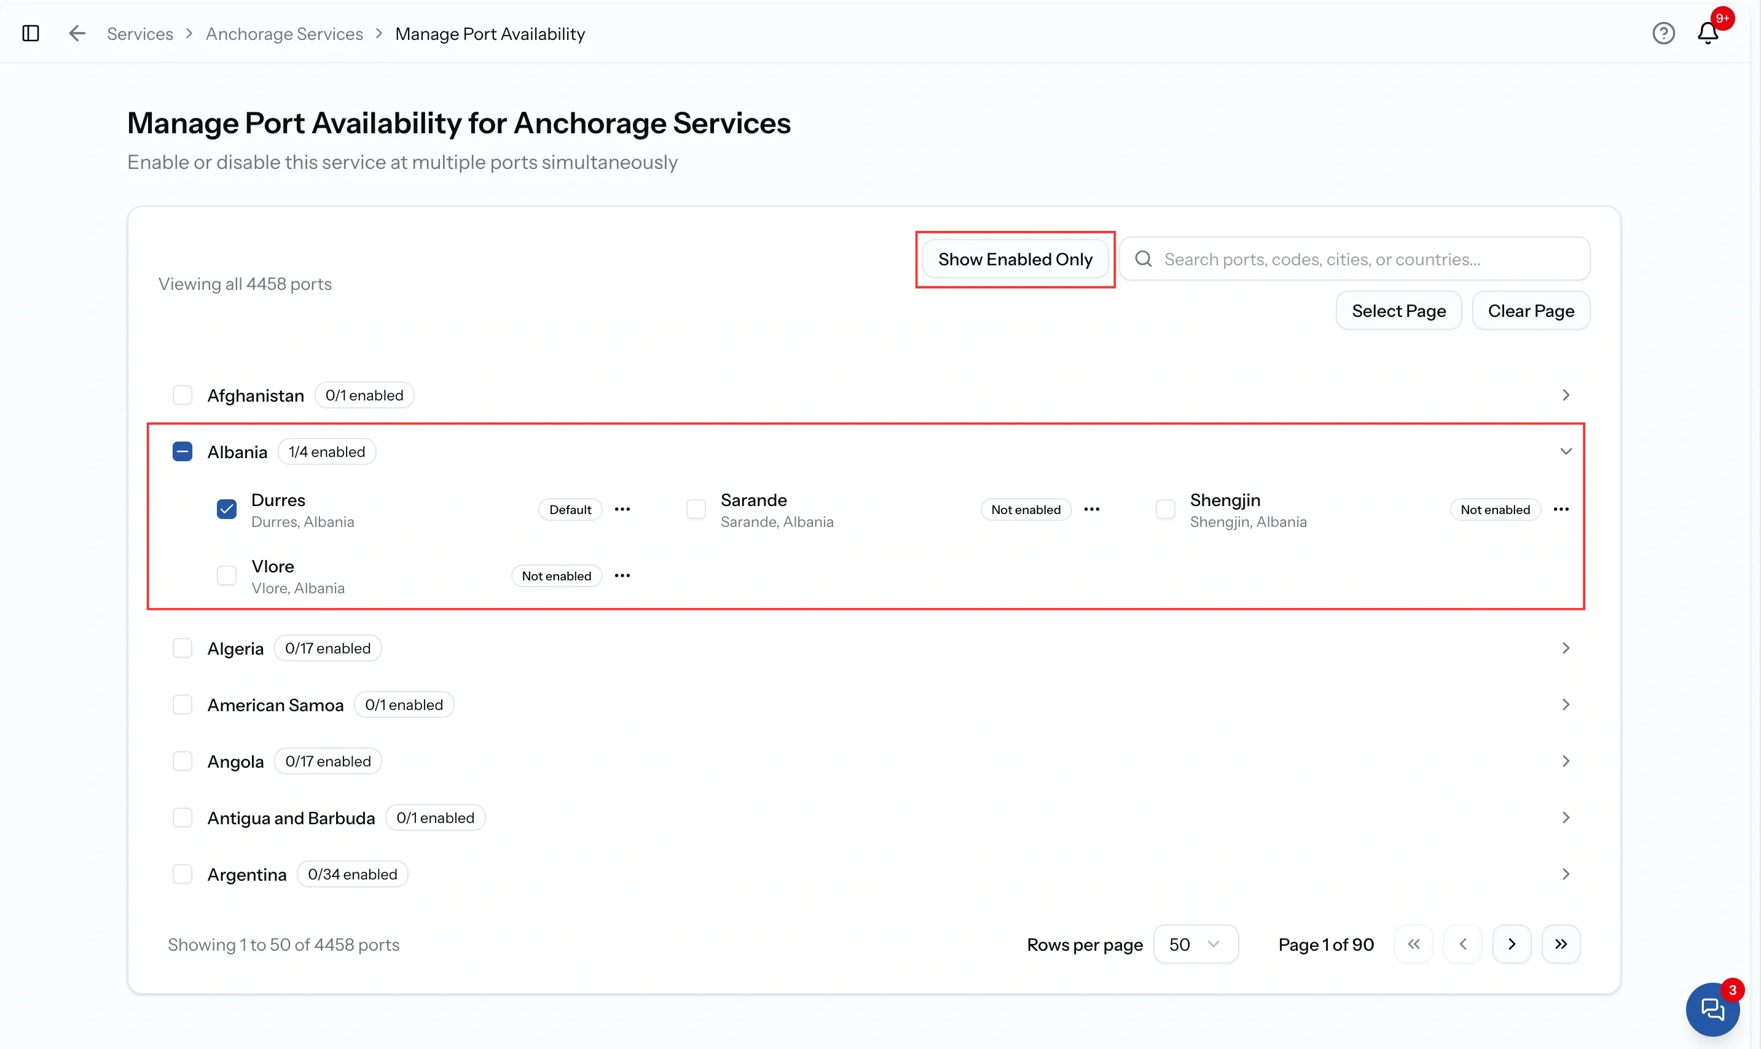
Task: Go to the previous page
Action: click(1462, 944)
